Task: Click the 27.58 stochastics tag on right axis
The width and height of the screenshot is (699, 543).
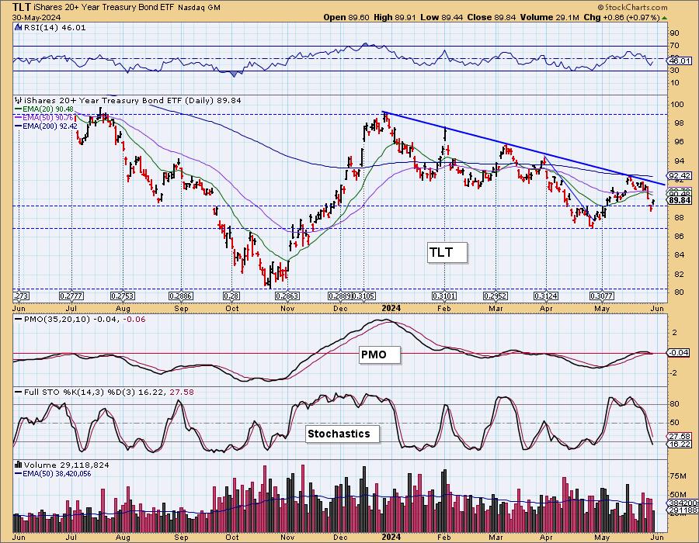Action: 680,437
